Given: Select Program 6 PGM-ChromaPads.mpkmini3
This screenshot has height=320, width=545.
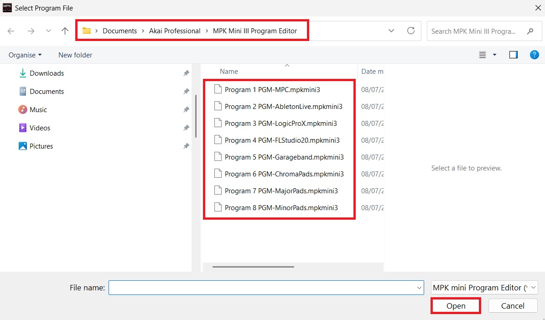Looking at the screenshot, I should [x=284, y=174].
